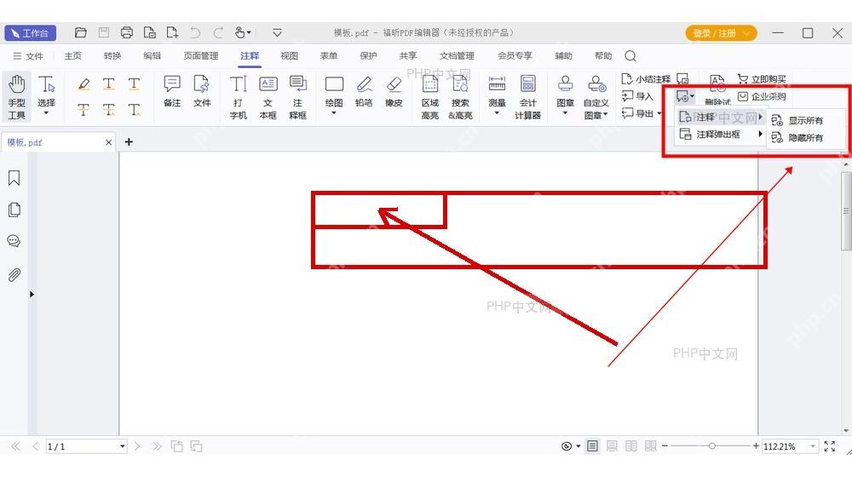Viewport: 852px width, 477px height.
Task: Open 注释弹出框 submenu item
Action: coord(719,135)
